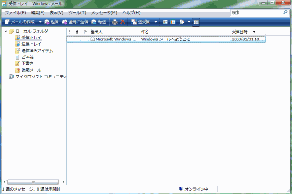Sort by the attachment paperclip column header

(x=77, y=32)
